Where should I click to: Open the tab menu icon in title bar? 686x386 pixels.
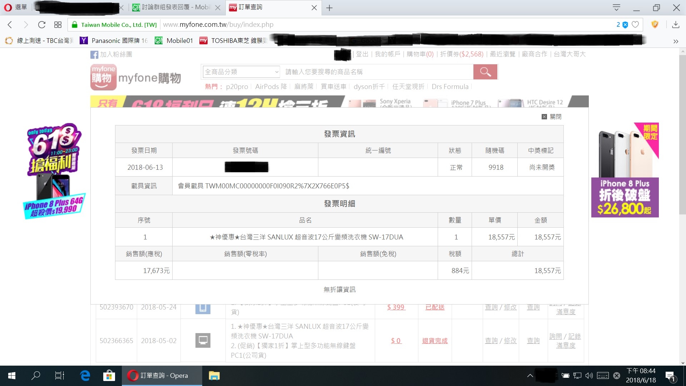[616, 8]
